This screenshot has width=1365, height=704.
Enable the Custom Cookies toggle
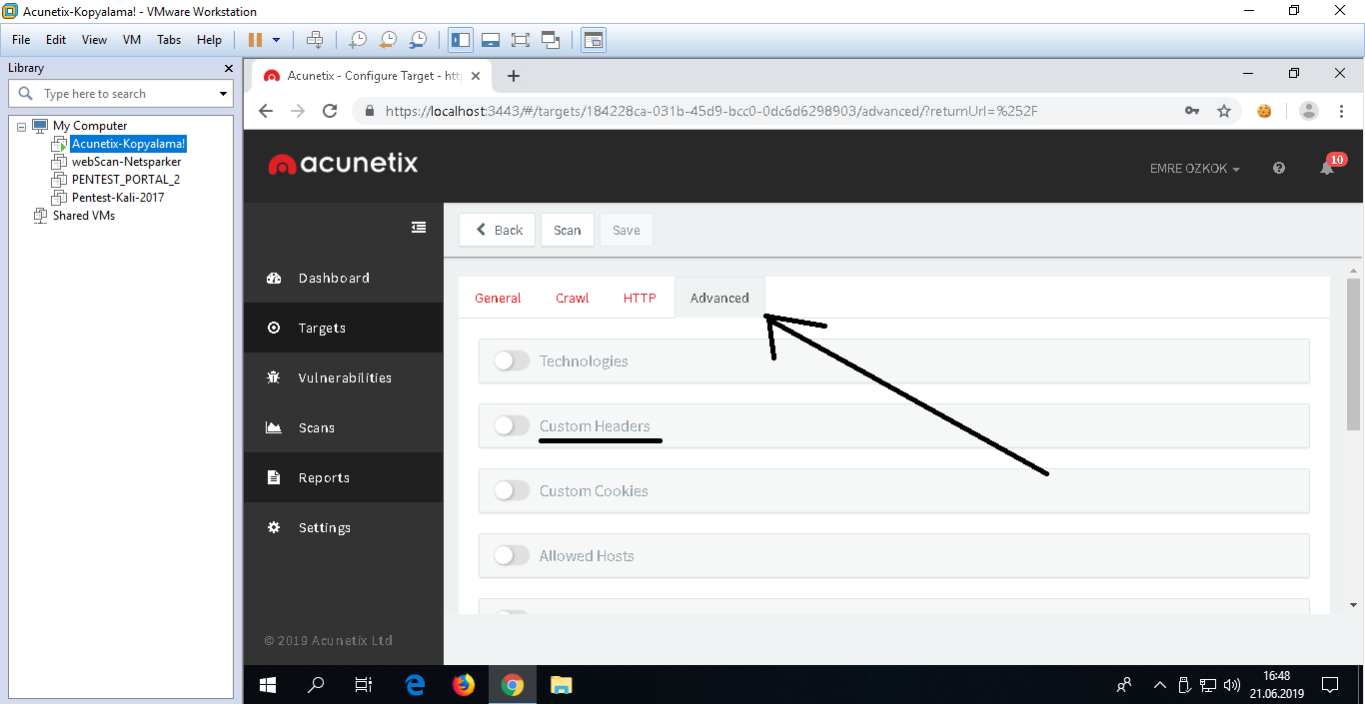pos(512,490)
